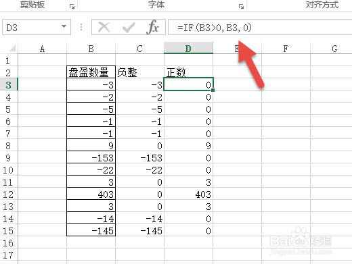352x264 pixels.
Task: Click cell B12 containing 403
Action: (x=91, y=194)
